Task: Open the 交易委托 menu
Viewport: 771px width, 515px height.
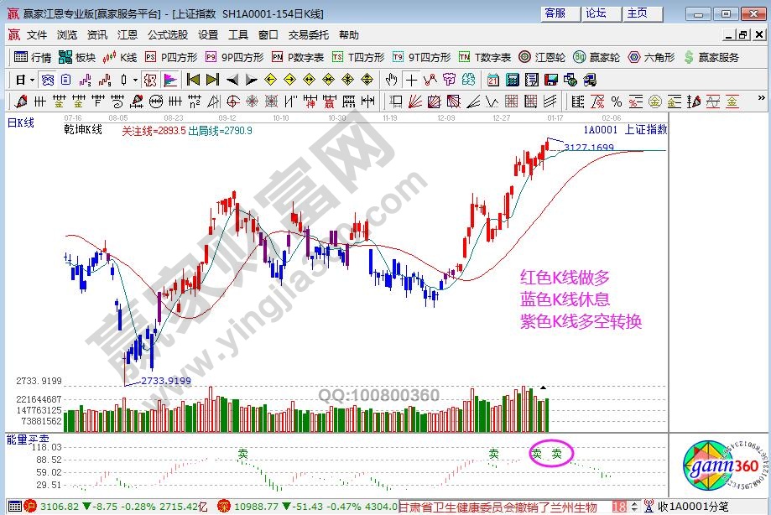Action: tap(310, 34)
